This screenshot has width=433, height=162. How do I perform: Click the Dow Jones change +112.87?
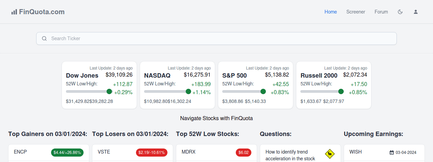point(123,84)
